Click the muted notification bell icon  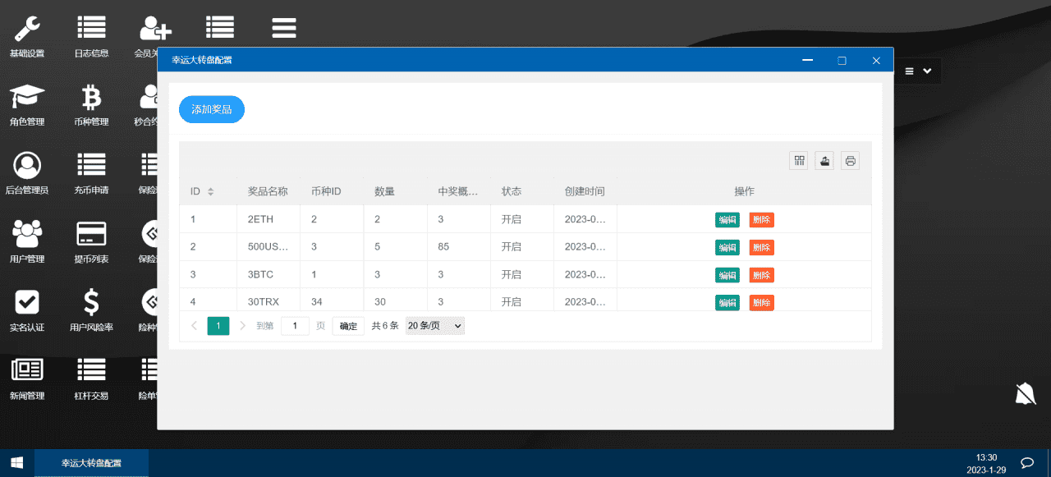click(x=1025, y=395)
